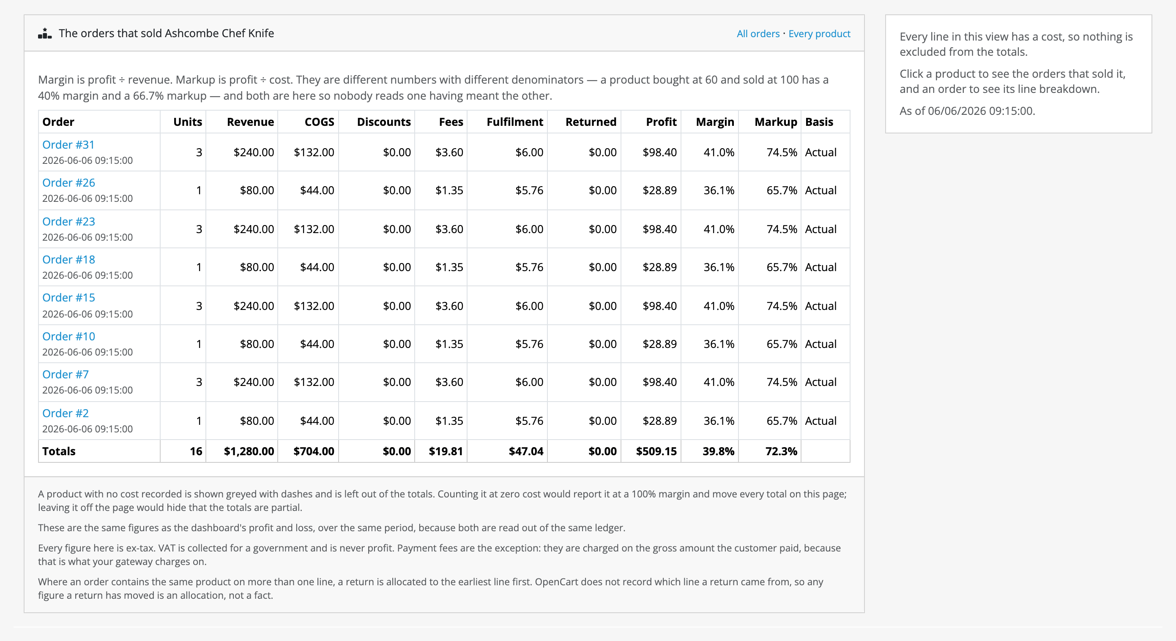1176x641 pixels.
Task: Select total revenue $1,280.00
Action: pos(249,451)
